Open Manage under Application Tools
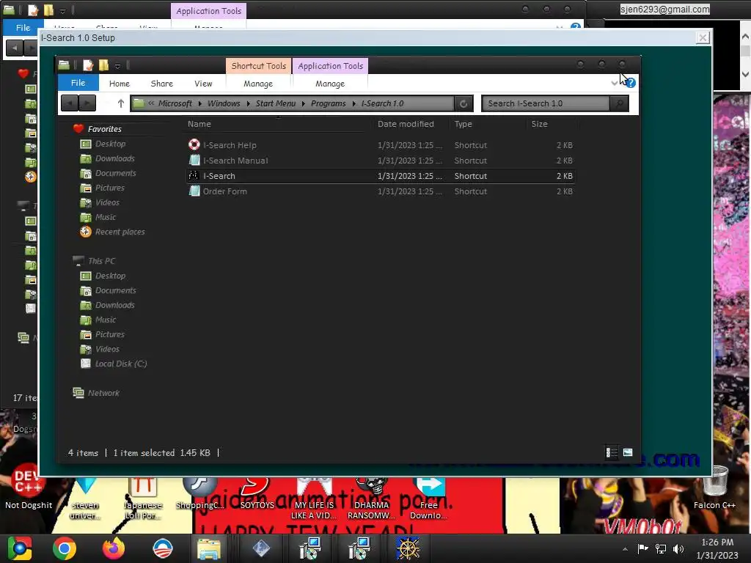 [330, 84]
